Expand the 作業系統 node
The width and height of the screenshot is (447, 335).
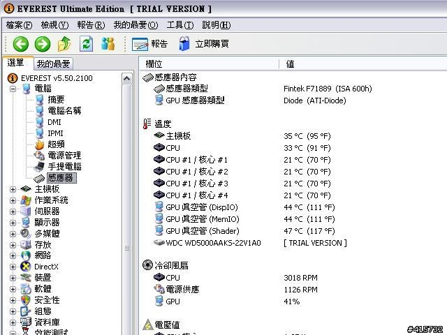[13, 200]
